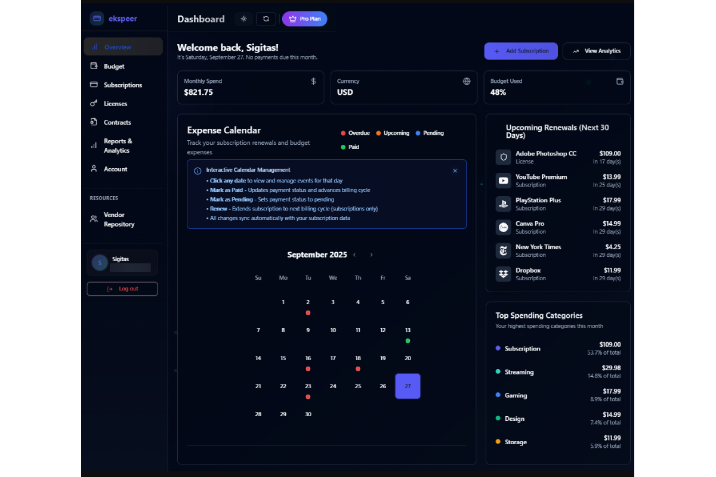This screenshot has height=477, width=716.
Task: Go to next month in calendar
Action: [371, 255]
